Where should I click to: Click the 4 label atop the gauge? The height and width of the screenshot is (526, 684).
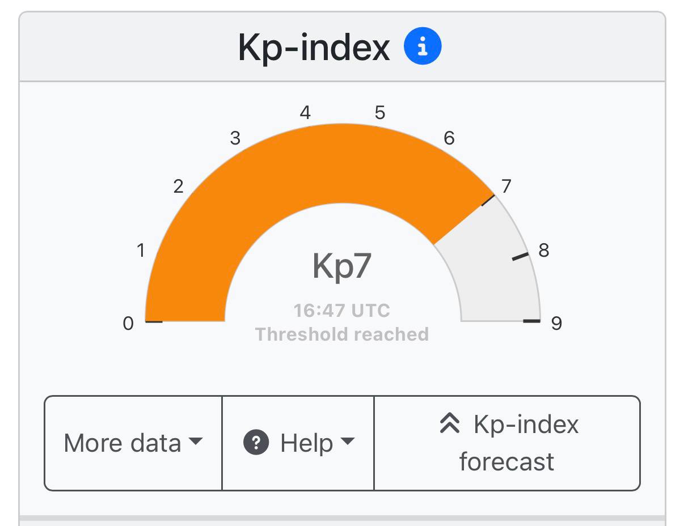click(305, 113)
